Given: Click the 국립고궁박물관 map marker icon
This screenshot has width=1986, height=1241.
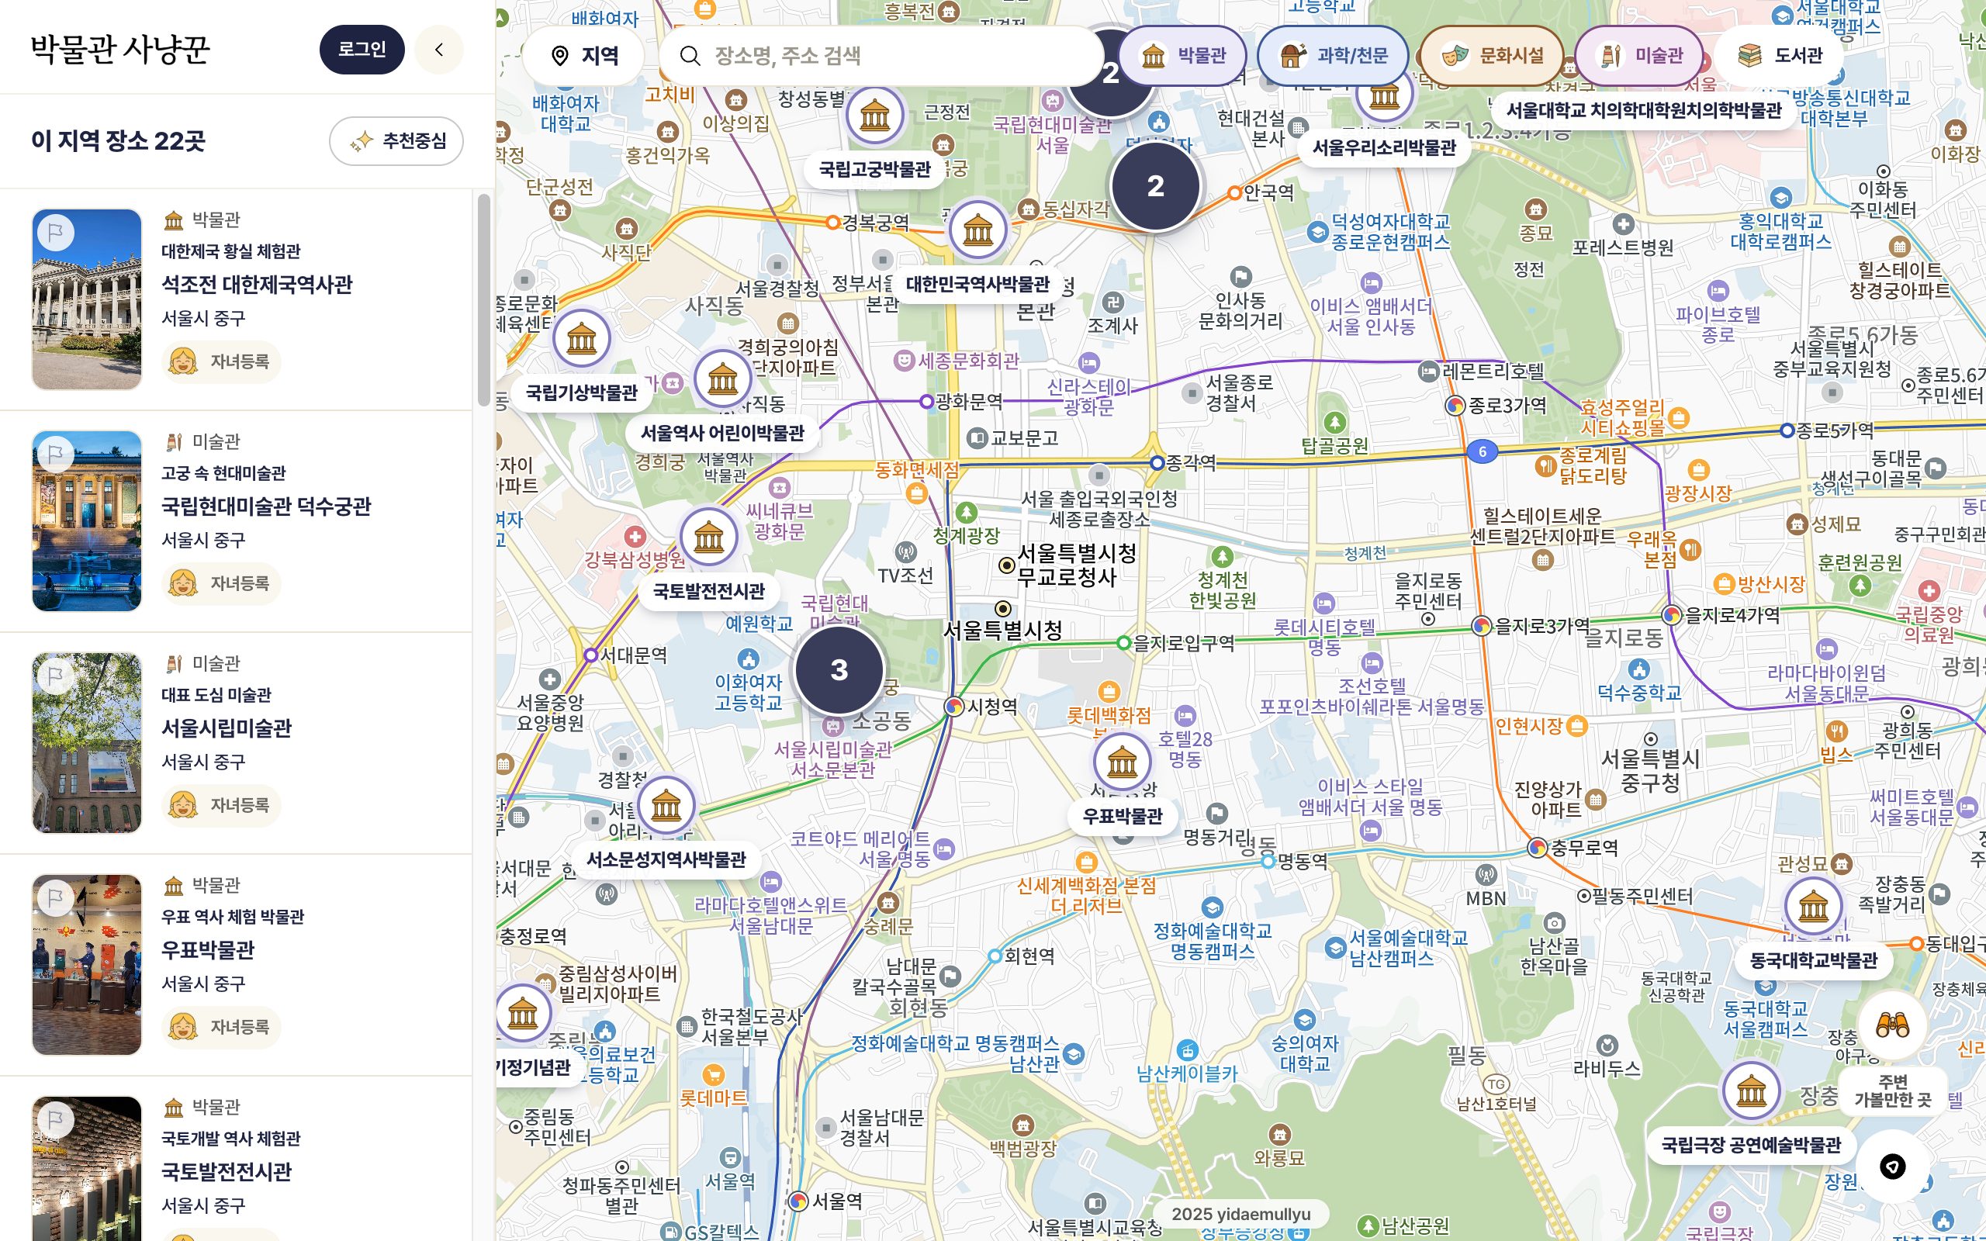Looking at the screenshot, I should point(875,116).
